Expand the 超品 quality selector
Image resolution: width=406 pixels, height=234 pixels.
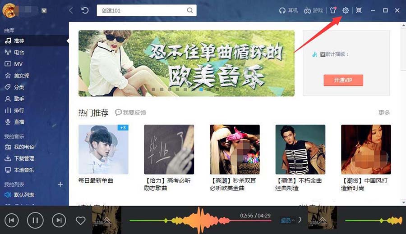pos(287,220)
